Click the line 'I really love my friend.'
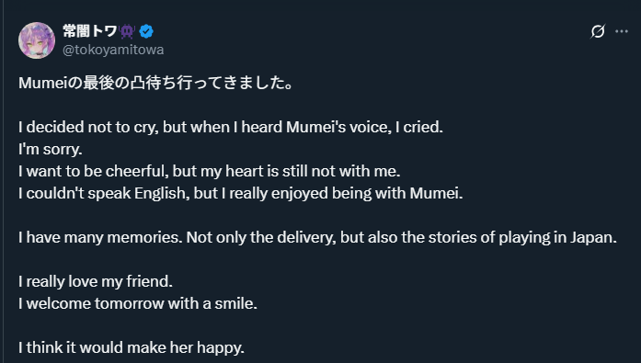Image resolution: width=641 pixels, height=363 pixels. point(96,281)
